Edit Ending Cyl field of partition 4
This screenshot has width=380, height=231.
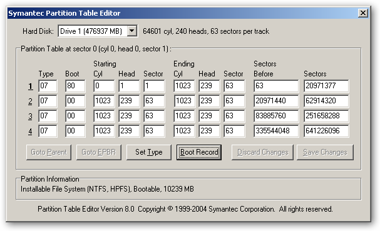184,131
